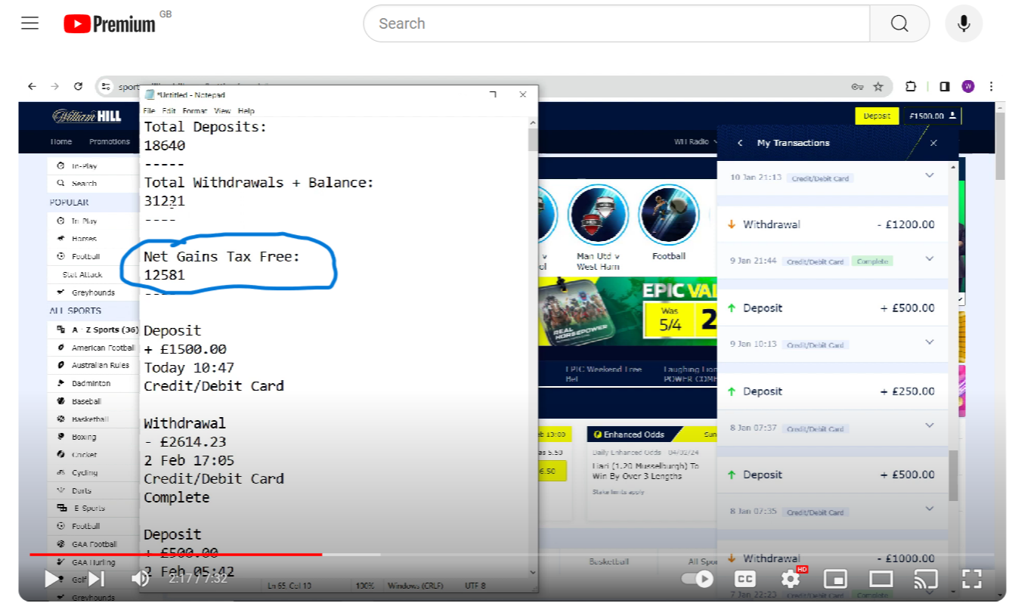Expand the £1200.00 withdrawal details
The height and width of the screenshot is (603, 1012).
click(x=929, y=259)
